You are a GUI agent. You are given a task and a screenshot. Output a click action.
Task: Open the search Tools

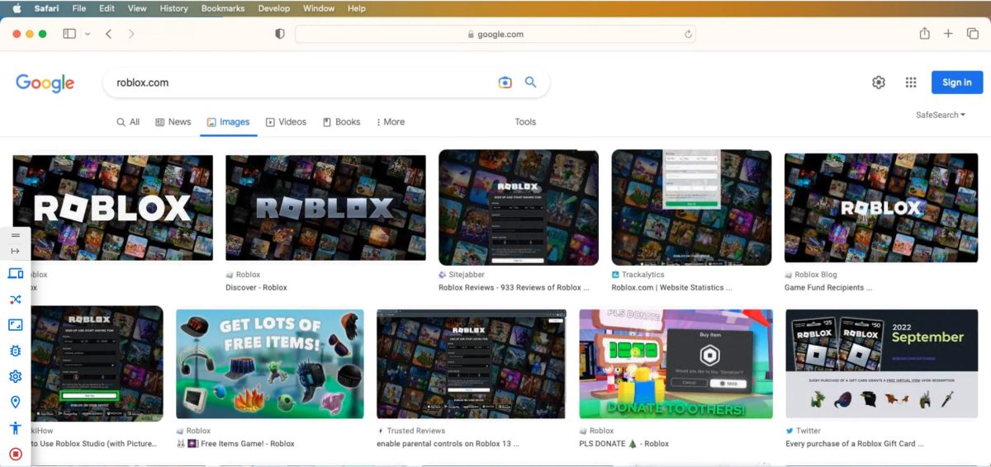[525, 122]
